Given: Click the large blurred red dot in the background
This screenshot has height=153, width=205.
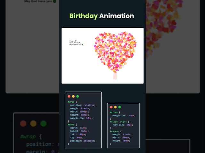Looking at the screenshot, I should coord(23,123).
